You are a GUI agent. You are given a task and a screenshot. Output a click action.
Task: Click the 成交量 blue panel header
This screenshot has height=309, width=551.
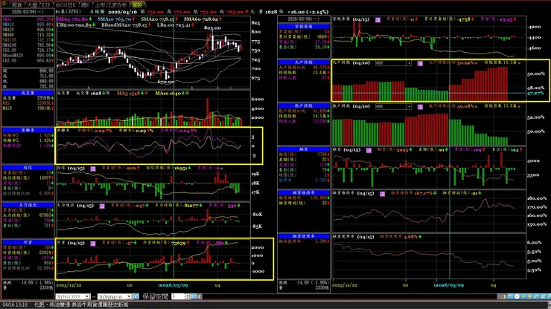28,93
